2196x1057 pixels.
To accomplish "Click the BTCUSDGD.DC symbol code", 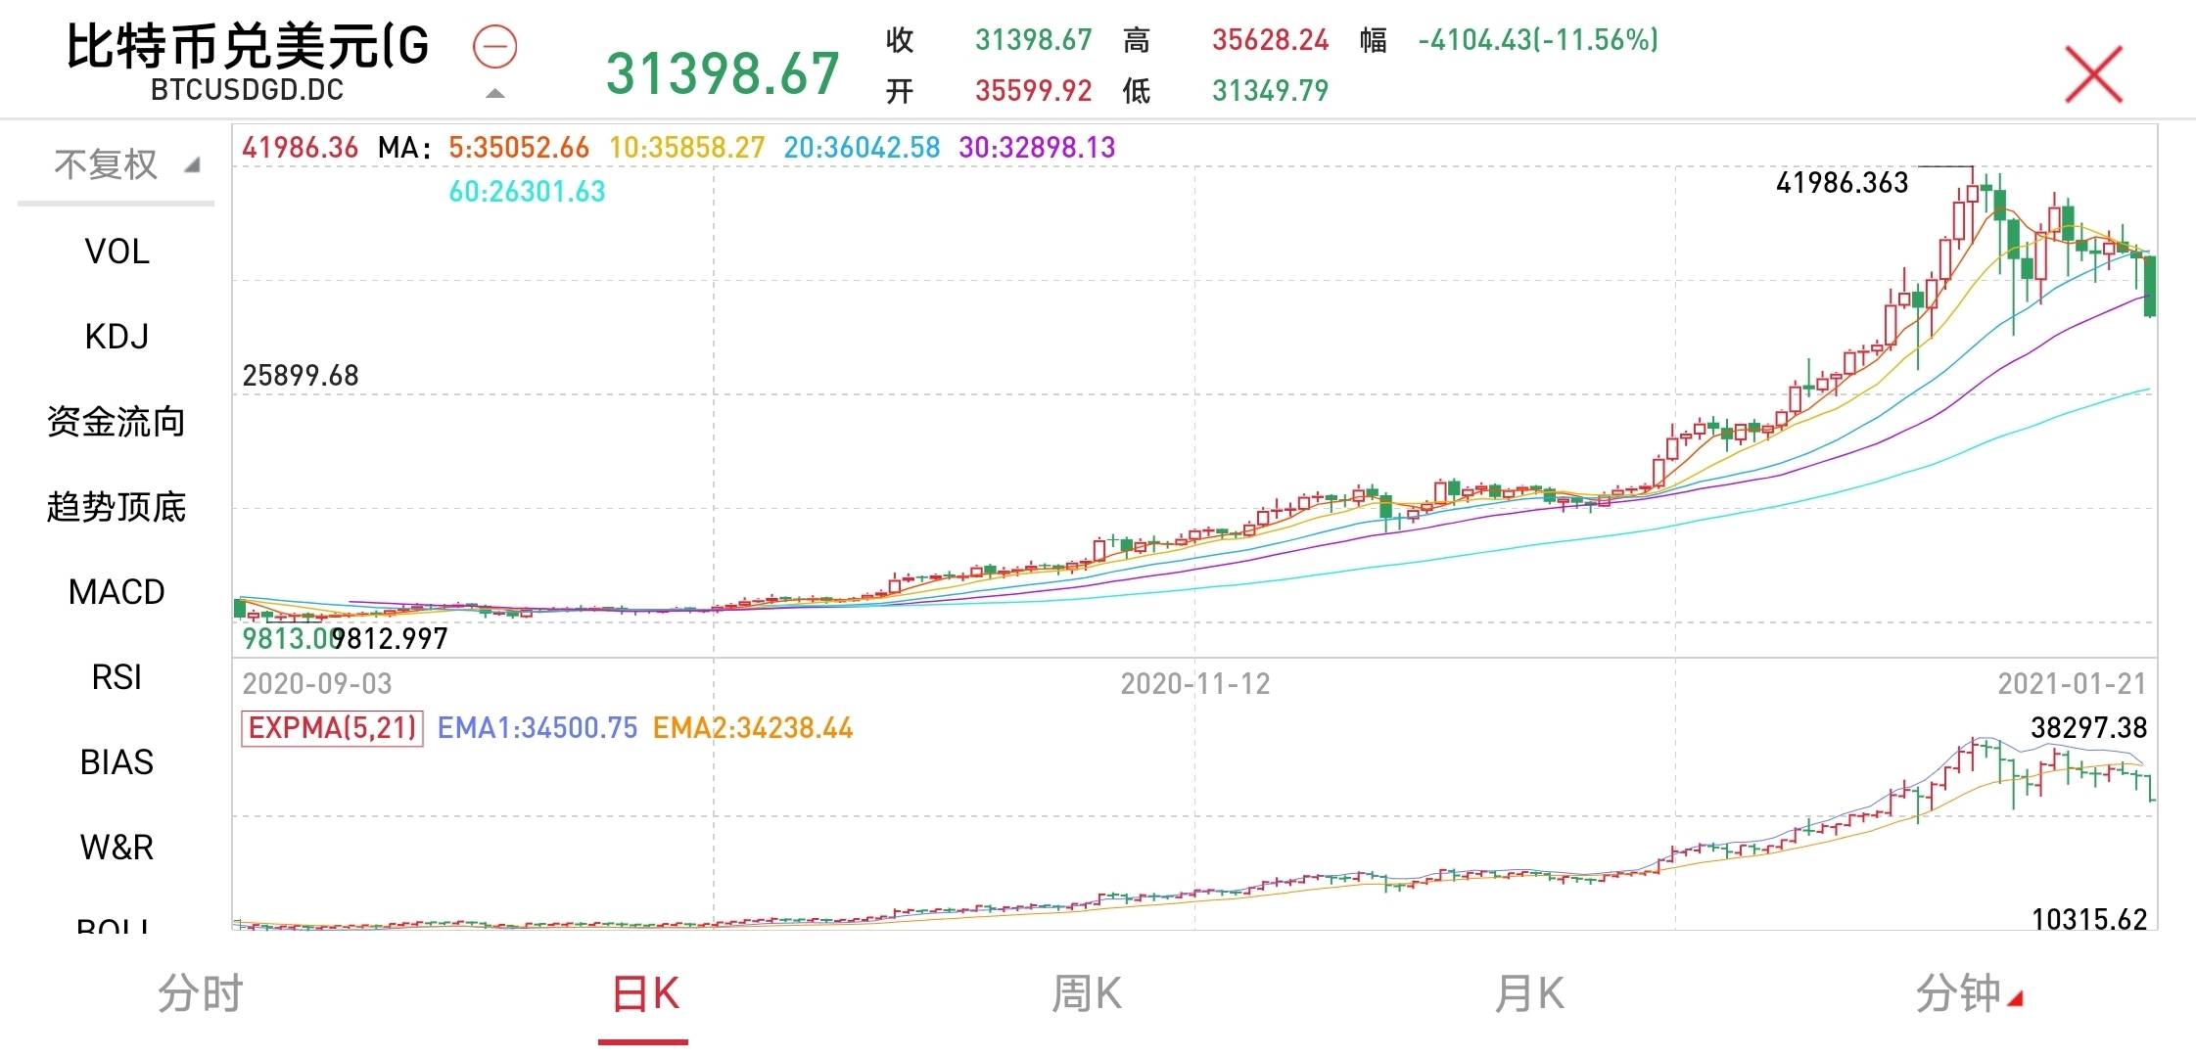I will tap(247, 90).
